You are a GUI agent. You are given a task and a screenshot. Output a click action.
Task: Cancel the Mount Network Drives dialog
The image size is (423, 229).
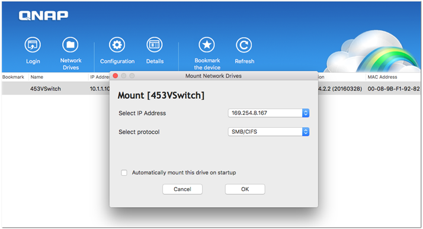click(182, 189)
